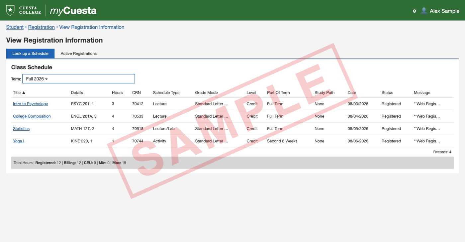Click the user profile avatar icon
Viewport: 465px width, 242px height.
[x=424, y=11]
